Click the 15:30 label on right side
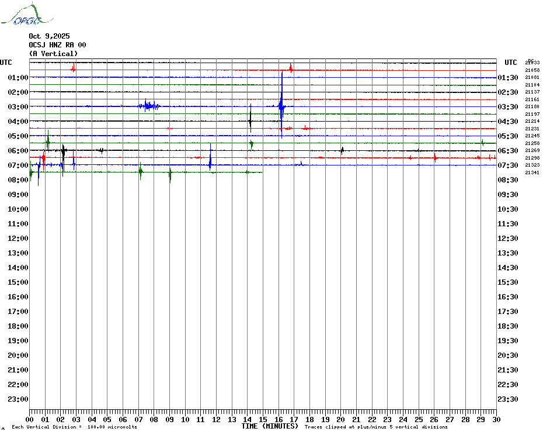 tap(508, 282)
